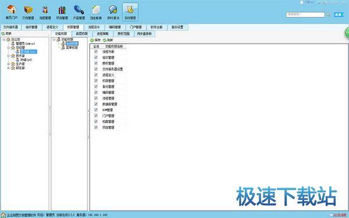Select 管理员(admin) user in the tree
The width and height of the screenshot is (349, 218).
[25, 44]
